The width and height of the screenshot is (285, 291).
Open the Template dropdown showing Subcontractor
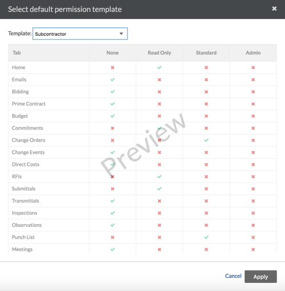click(80, 34)
